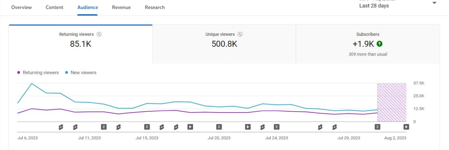Switch to the Content tab
Viewport: 449px width, 150px height.
[x=55, y=7]
